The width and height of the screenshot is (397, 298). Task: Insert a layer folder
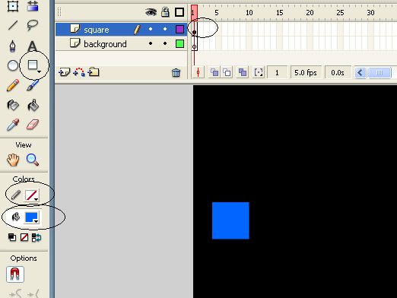[94, 72]
